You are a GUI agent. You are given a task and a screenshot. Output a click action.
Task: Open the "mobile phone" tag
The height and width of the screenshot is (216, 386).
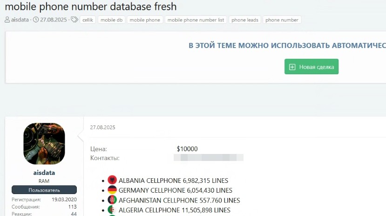click(x=144, y=20)
